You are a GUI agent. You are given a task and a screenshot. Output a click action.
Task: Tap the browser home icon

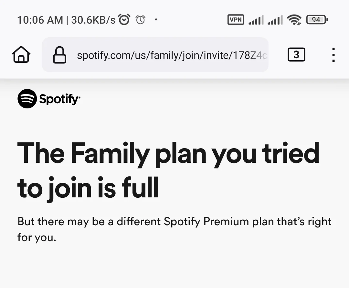point(21,55)
